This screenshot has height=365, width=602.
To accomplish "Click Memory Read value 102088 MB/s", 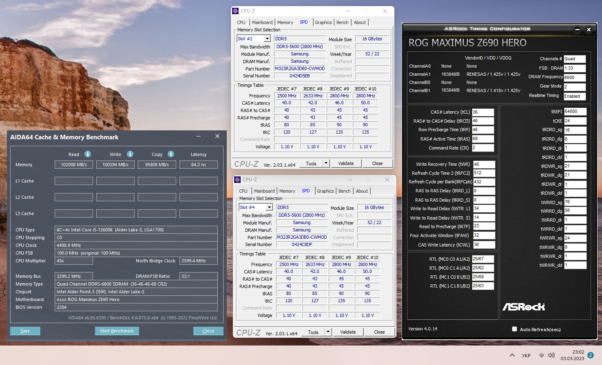I will (74, 165).
